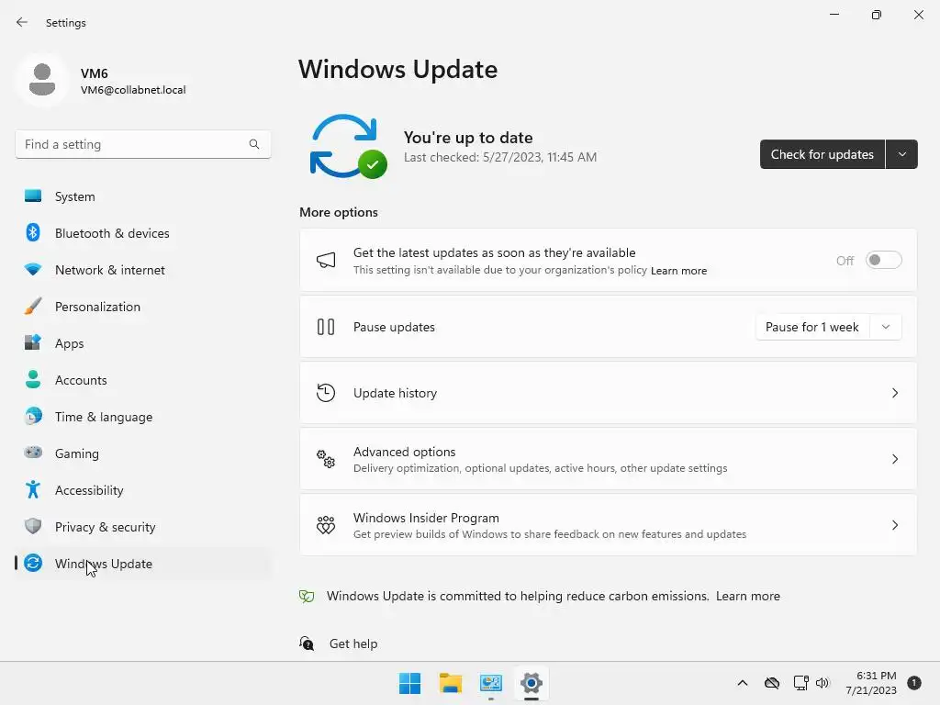
Task: Select Network & internet in sidebar
Action: tap(142, 269)
